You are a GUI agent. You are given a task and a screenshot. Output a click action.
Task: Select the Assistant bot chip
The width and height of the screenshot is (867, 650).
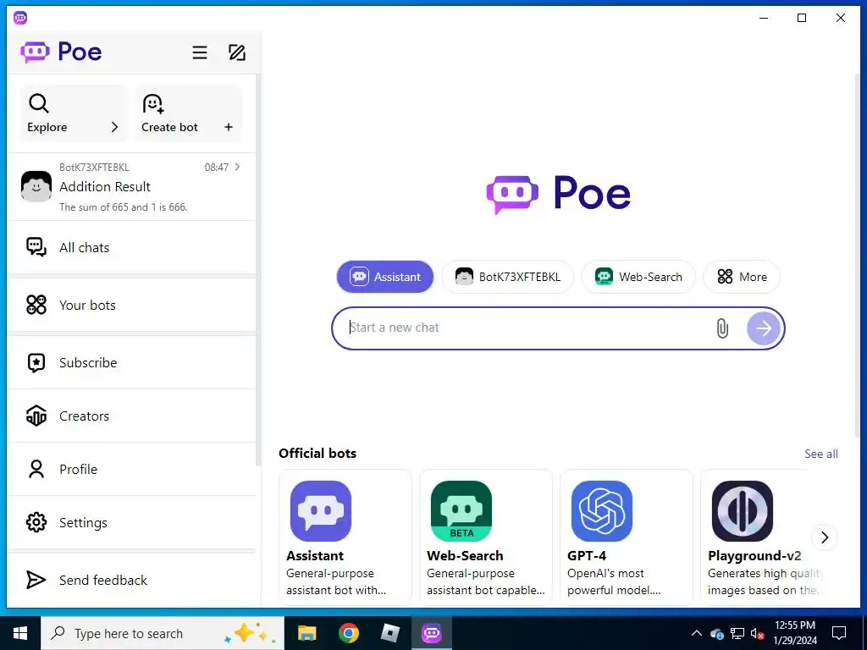point(385,277)
